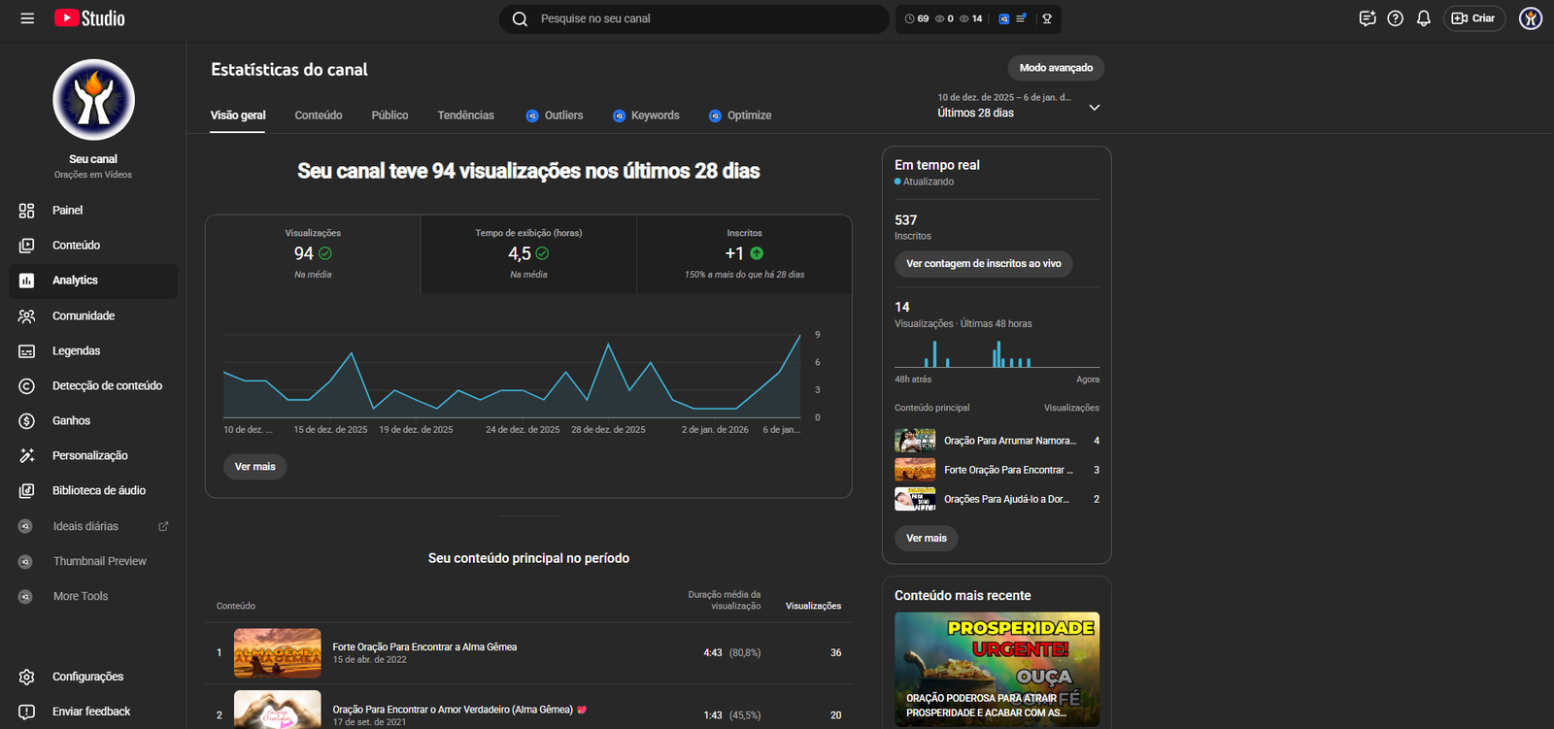
Task: Switch to the Público tab
Action: click(x=389, y=116)
